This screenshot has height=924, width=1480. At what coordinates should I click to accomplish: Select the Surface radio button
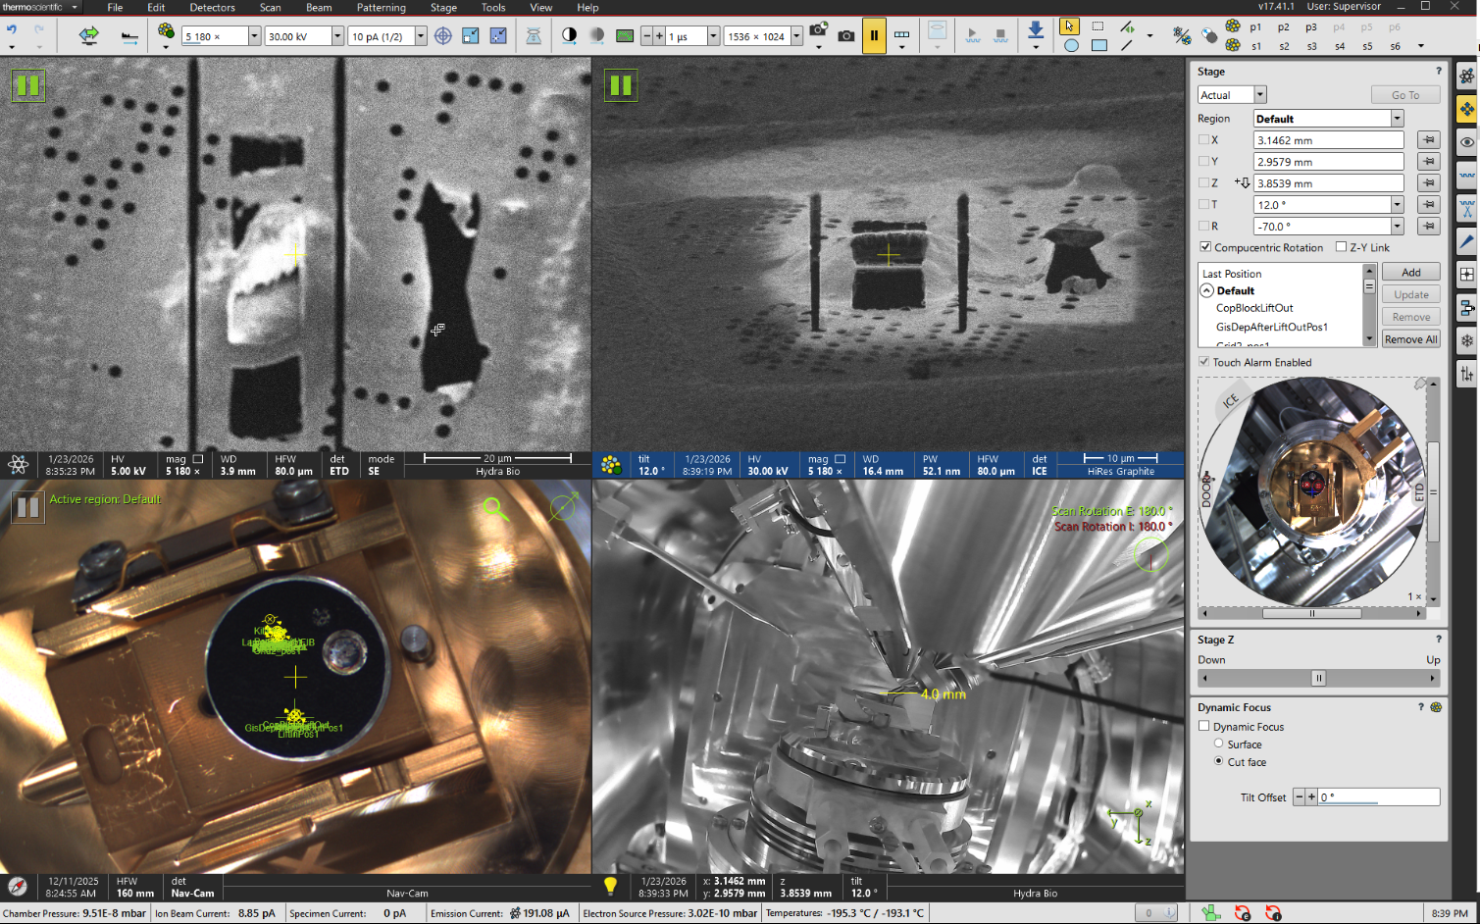point(1219,744)
